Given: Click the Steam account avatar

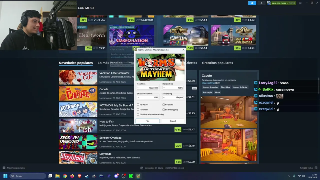Looking at the screenshot, I should coord(269,3).
